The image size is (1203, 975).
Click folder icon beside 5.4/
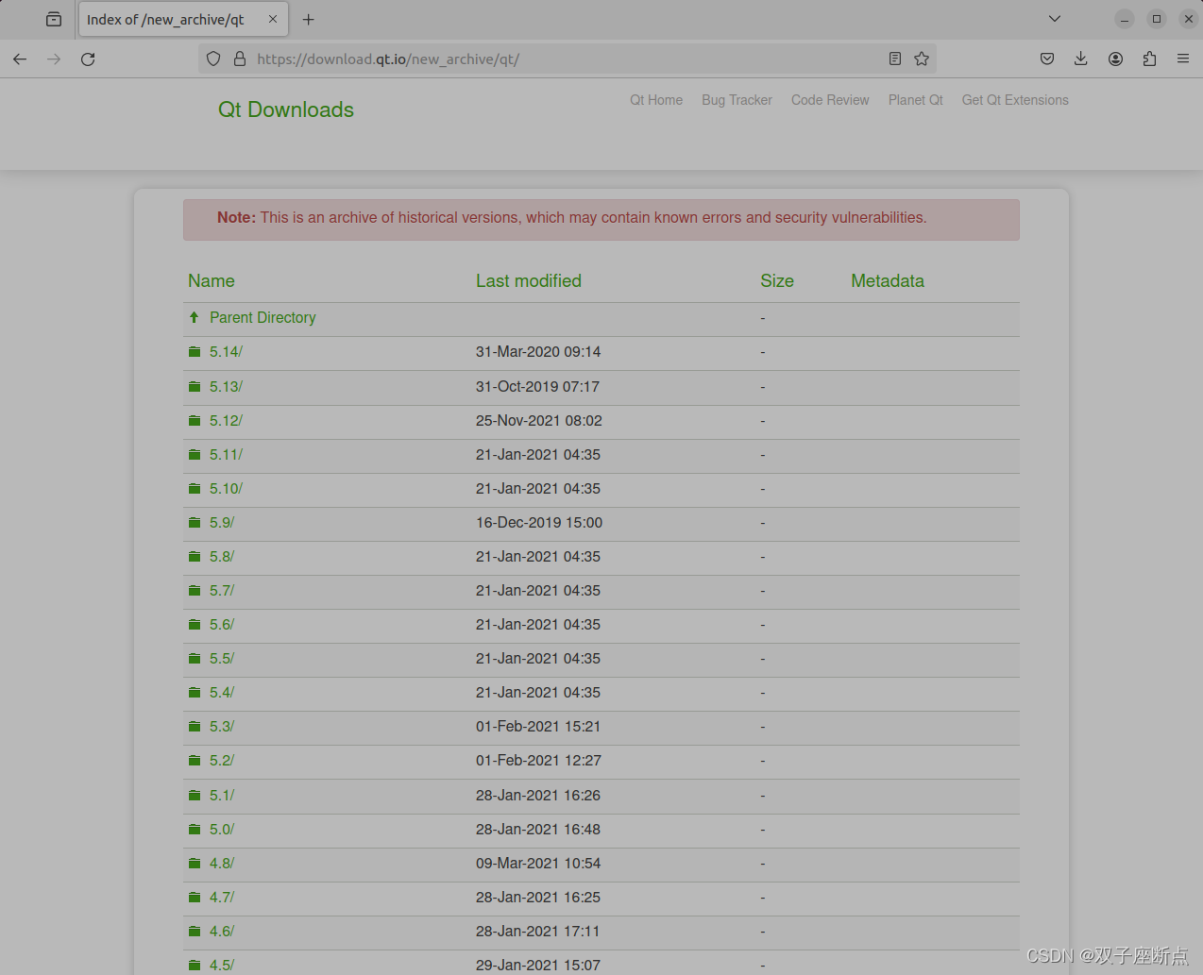(194, 692)
